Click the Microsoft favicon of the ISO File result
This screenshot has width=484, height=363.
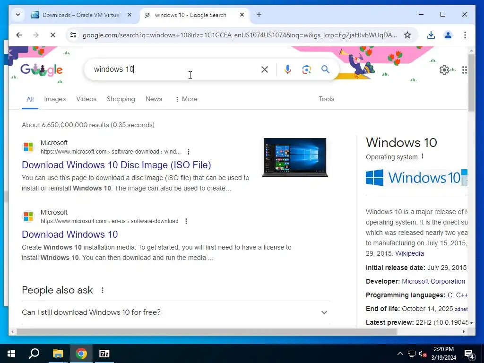28,147
